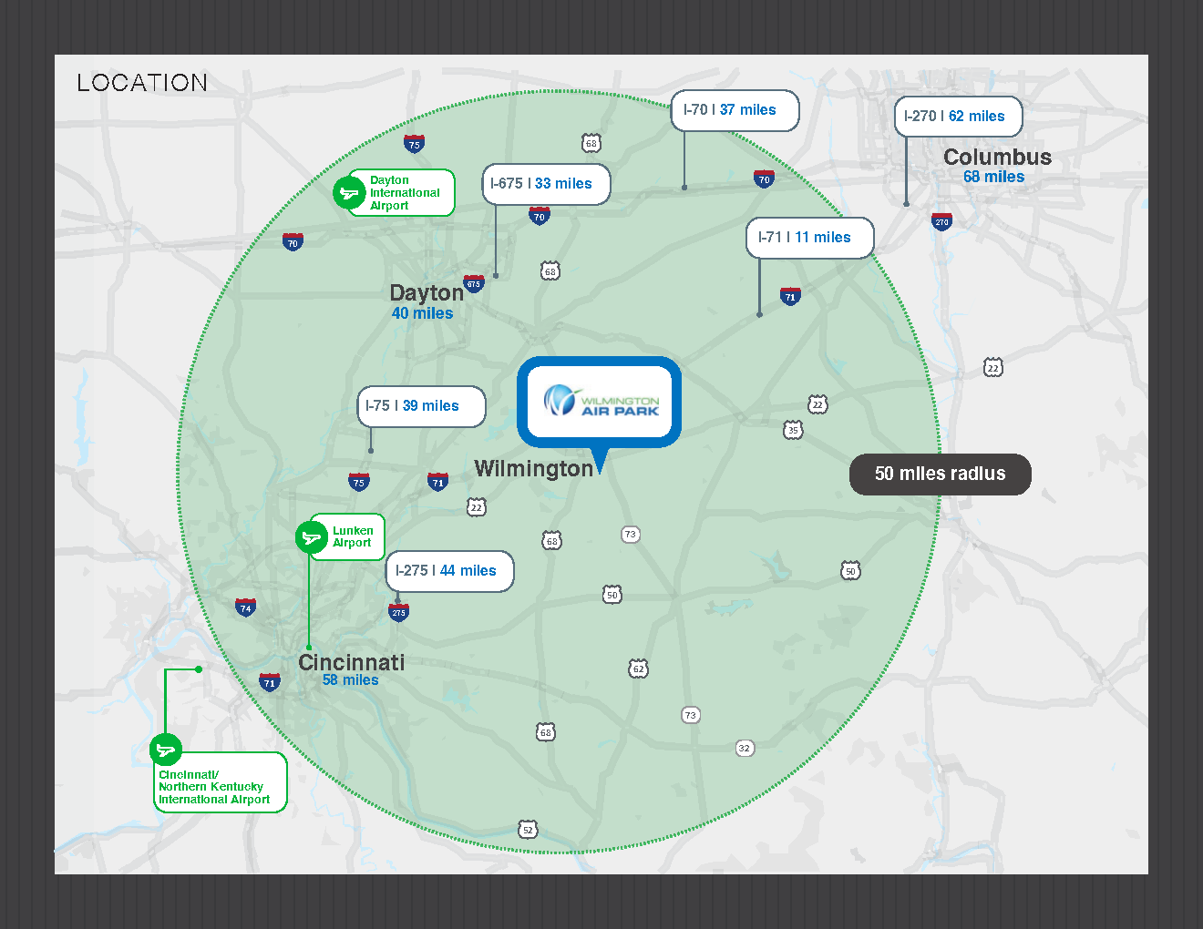1203x929 pixels.
Task: Select the 'I-275 | 44 miles' callout
Action: point(449,571)
